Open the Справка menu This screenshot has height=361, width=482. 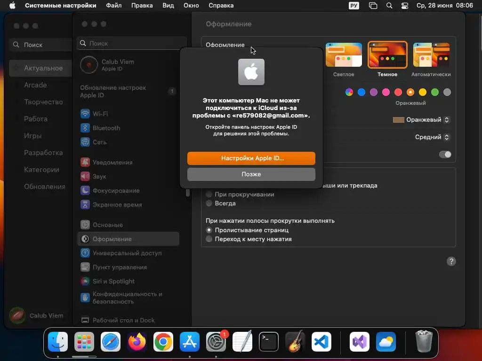point(221,6)
